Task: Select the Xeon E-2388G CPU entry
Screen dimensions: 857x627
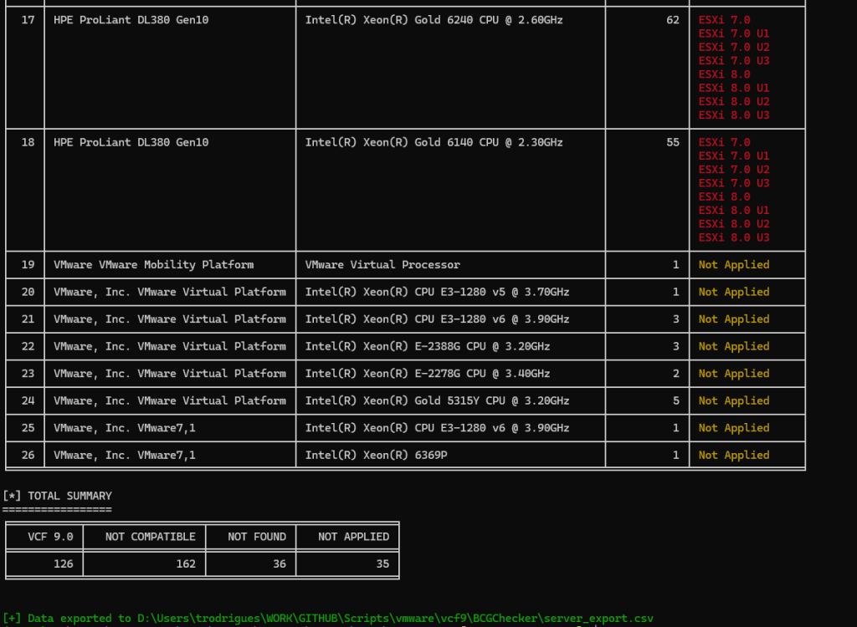Action: pos(427,346)
